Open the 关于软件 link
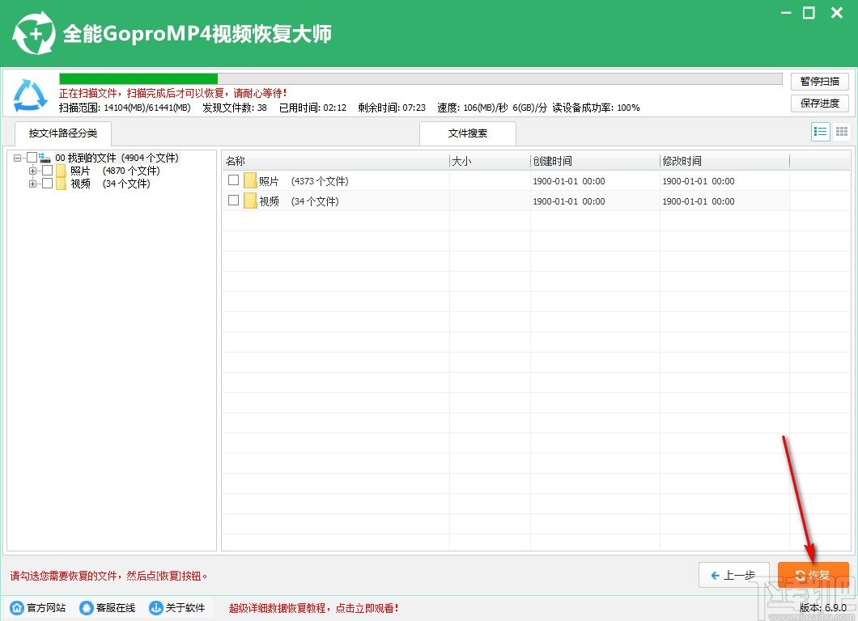The width and height of the screenshot is (858, 621). (178, 608)
